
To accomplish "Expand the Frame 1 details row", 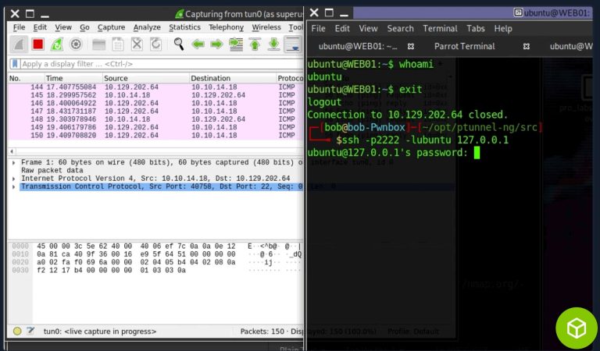I will coord(12,162).
